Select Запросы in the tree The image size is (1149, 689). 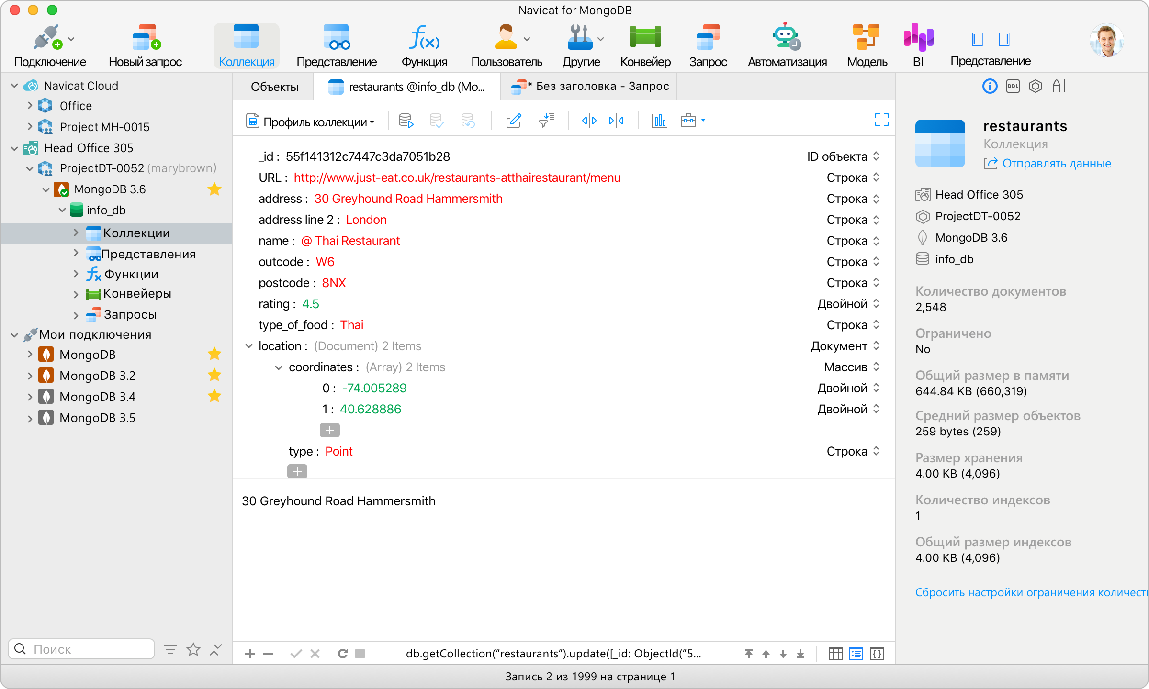[x=130, y=314]
